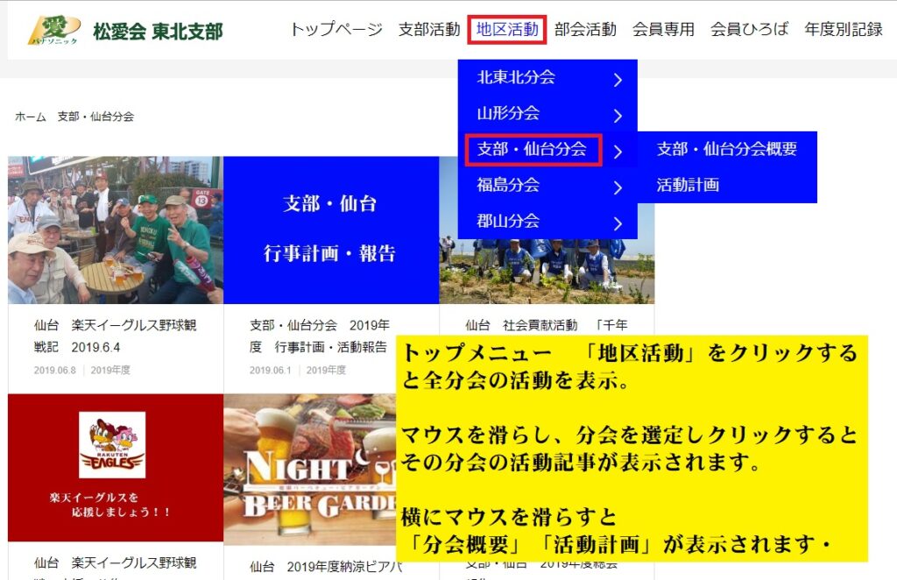Expand the 郡山分会 chevron arrow
This screenshot has width=897, height=580.
tap(618, 223)
